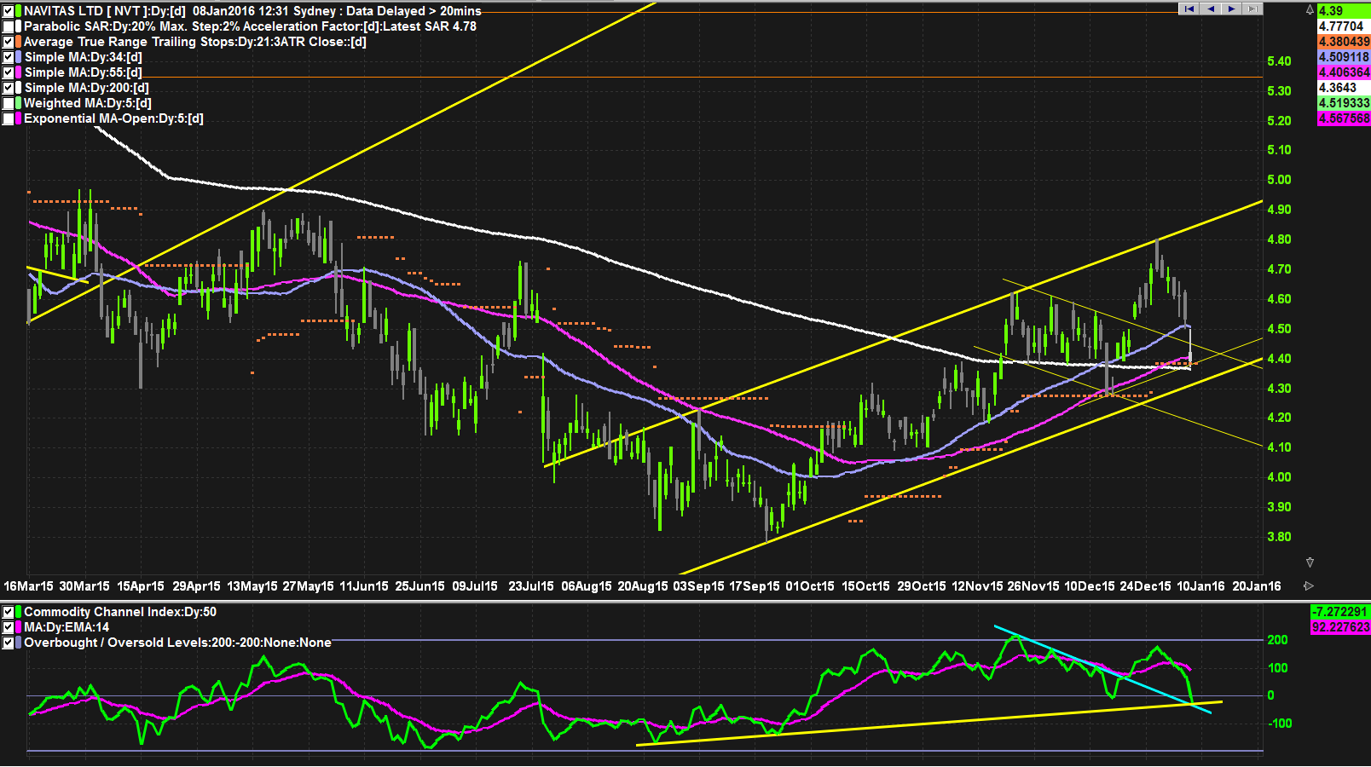Click the price scale up arrow at top

1310,10
